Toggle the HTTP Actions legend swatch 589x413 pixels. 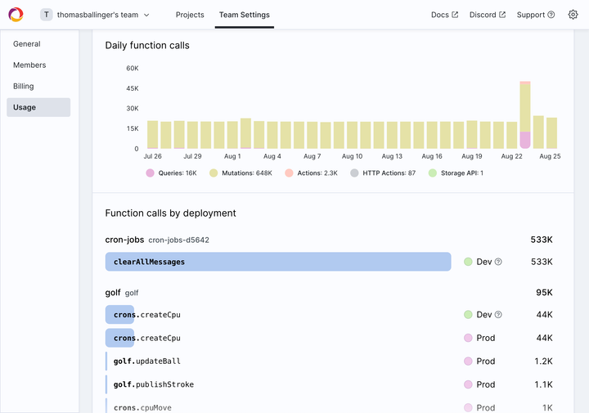pyautogui.click(x=354, y=173)
